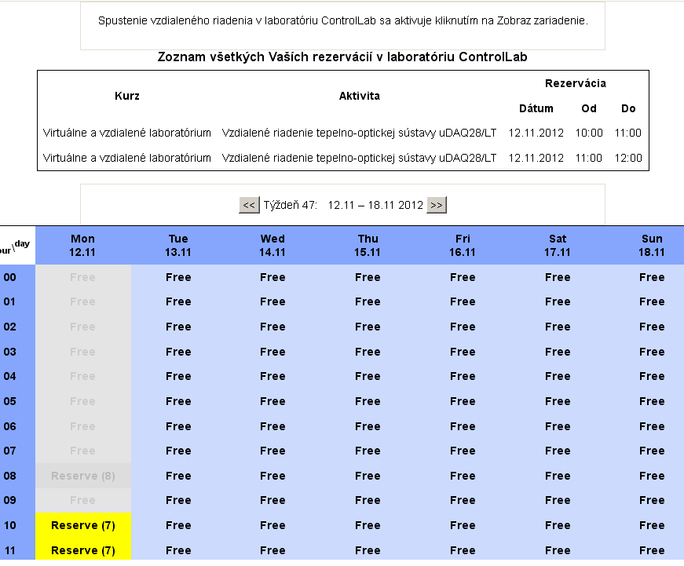Select yellow Reserve (7) slot at hour 10
The width and height of the screenshot is (684, 566).
point(83,525)
